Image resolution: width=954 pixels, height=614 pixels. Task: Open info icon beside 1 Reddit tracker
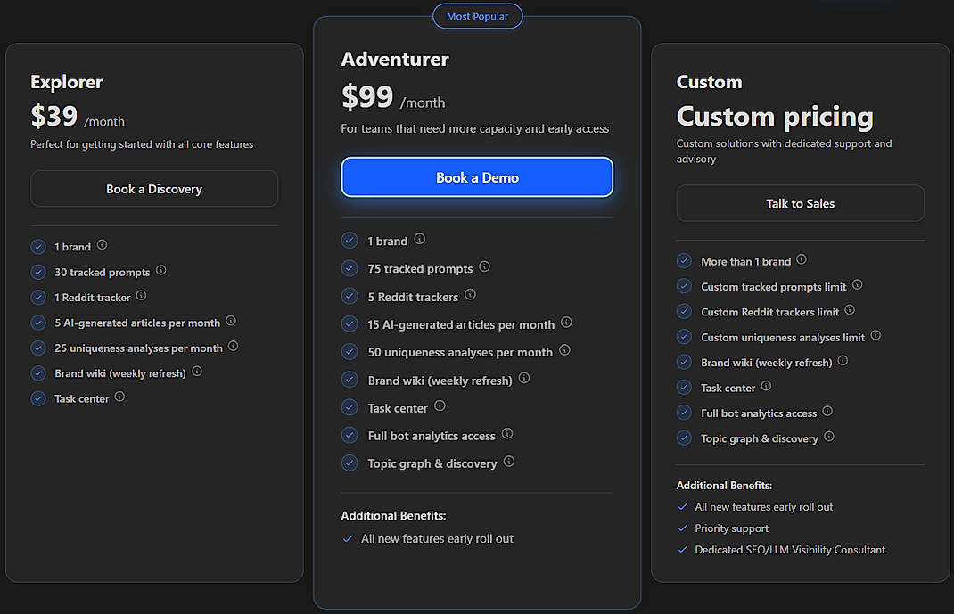[x=141, y=296]
